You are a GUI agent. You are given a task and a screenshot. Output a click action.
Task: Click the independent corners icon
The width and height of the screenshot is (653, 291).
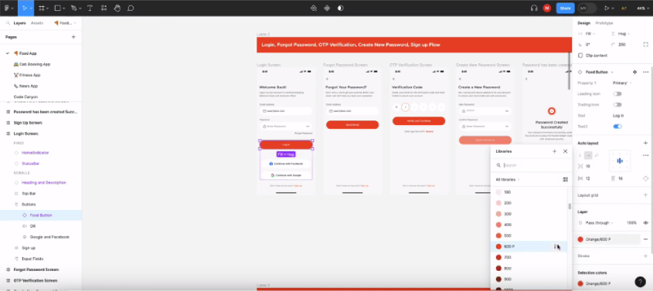(645, 45)
